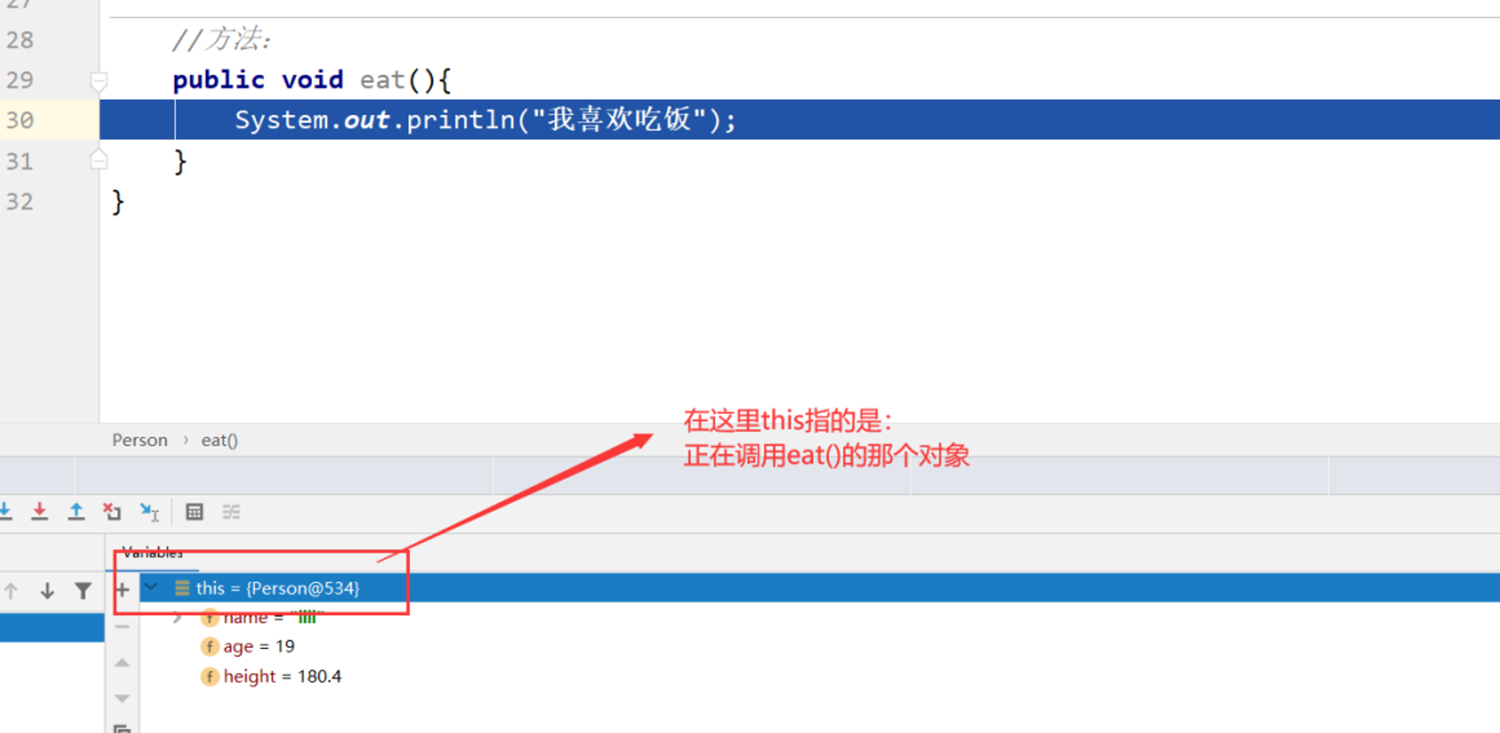Click the New Watch plus icon
This screenshot has width=1500, height=733.
tap(123, 590)
